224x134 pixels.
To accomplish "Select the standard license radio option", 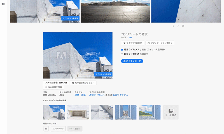I will 122,50.
